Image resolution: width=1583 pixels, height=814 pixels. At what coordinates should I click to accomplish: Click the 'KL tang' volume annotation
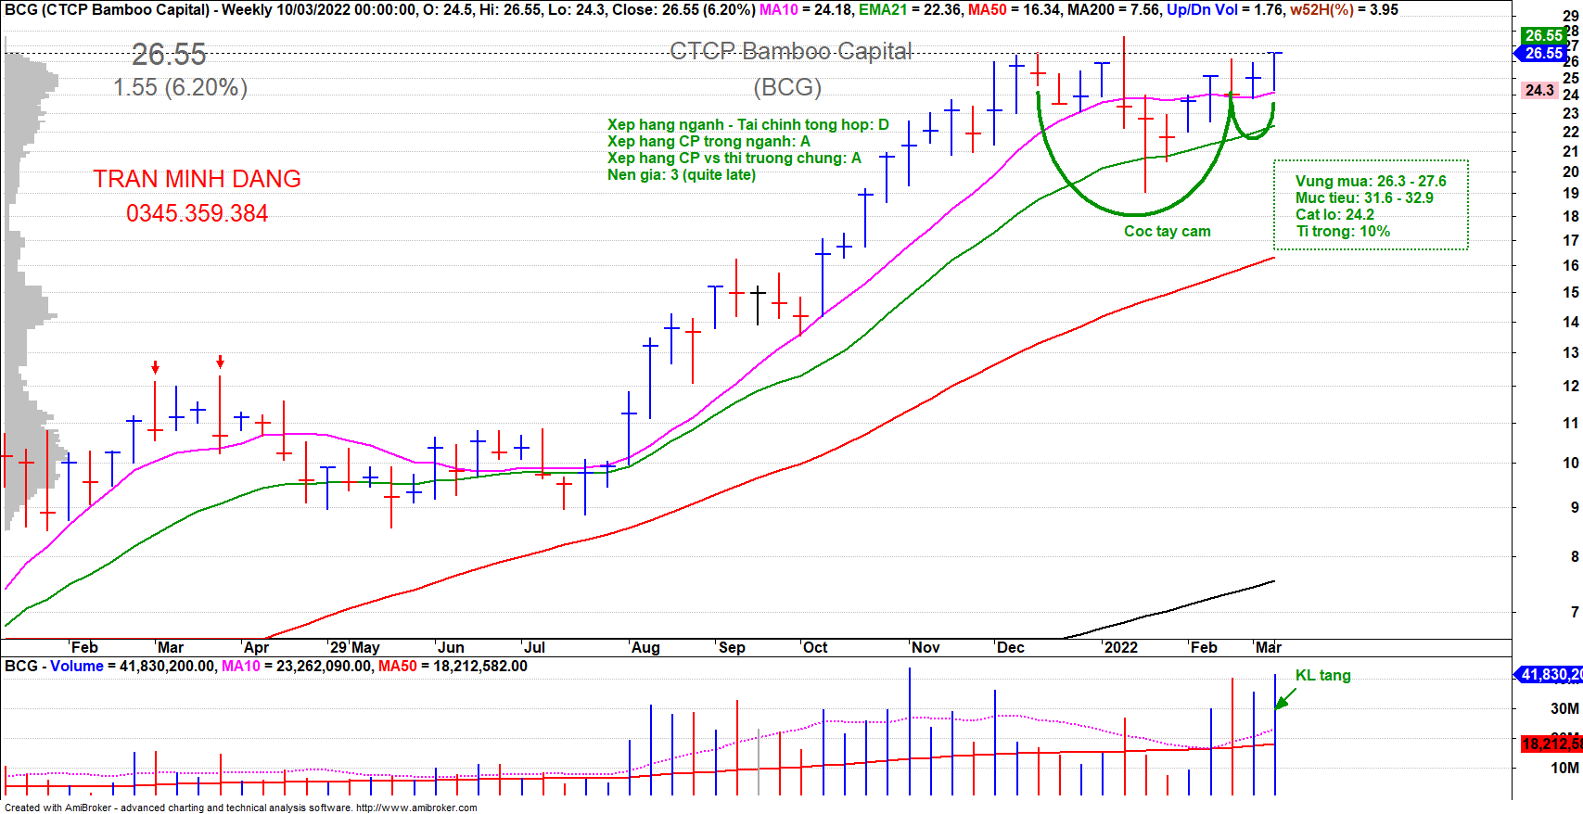coord(1322,675)
